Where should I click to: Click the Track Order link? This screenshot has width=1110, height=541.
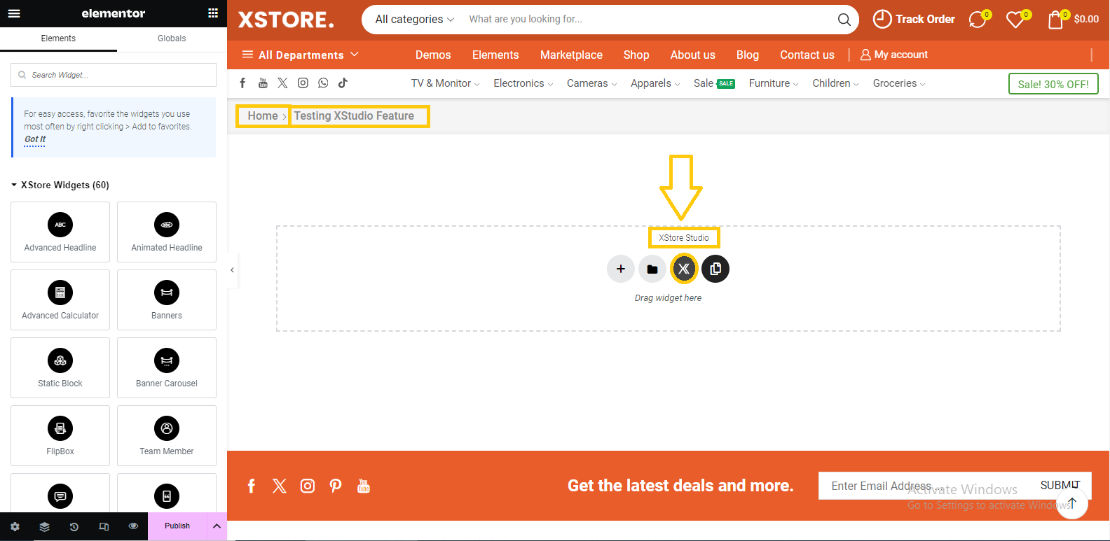point(914,19)
